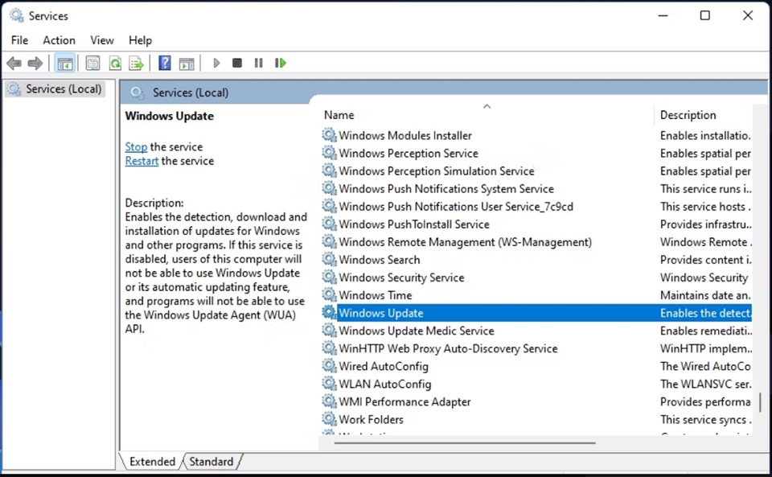
Task: Click the gear icon beside Windows Modules Installer
Action: (330, 135)
